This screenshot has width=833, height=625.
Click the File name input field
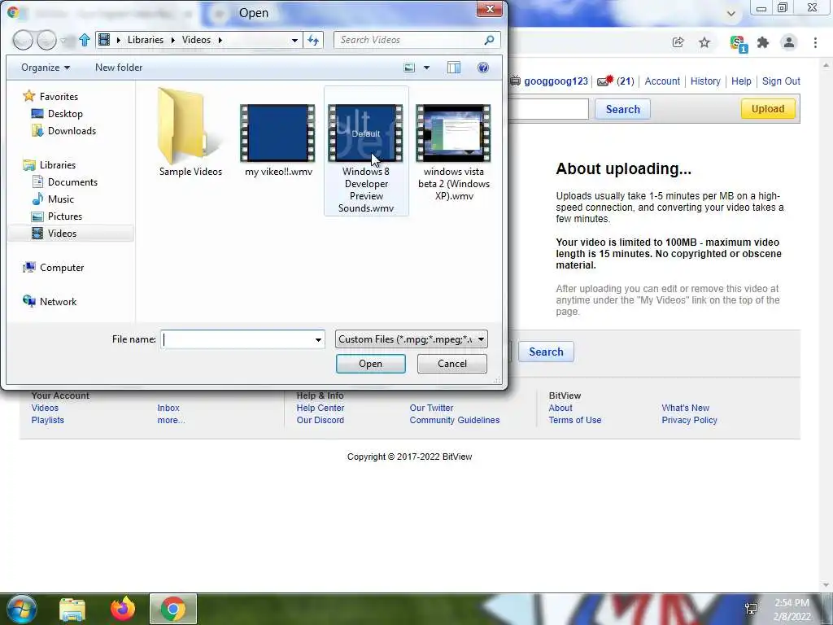click(x=237, y=339)
